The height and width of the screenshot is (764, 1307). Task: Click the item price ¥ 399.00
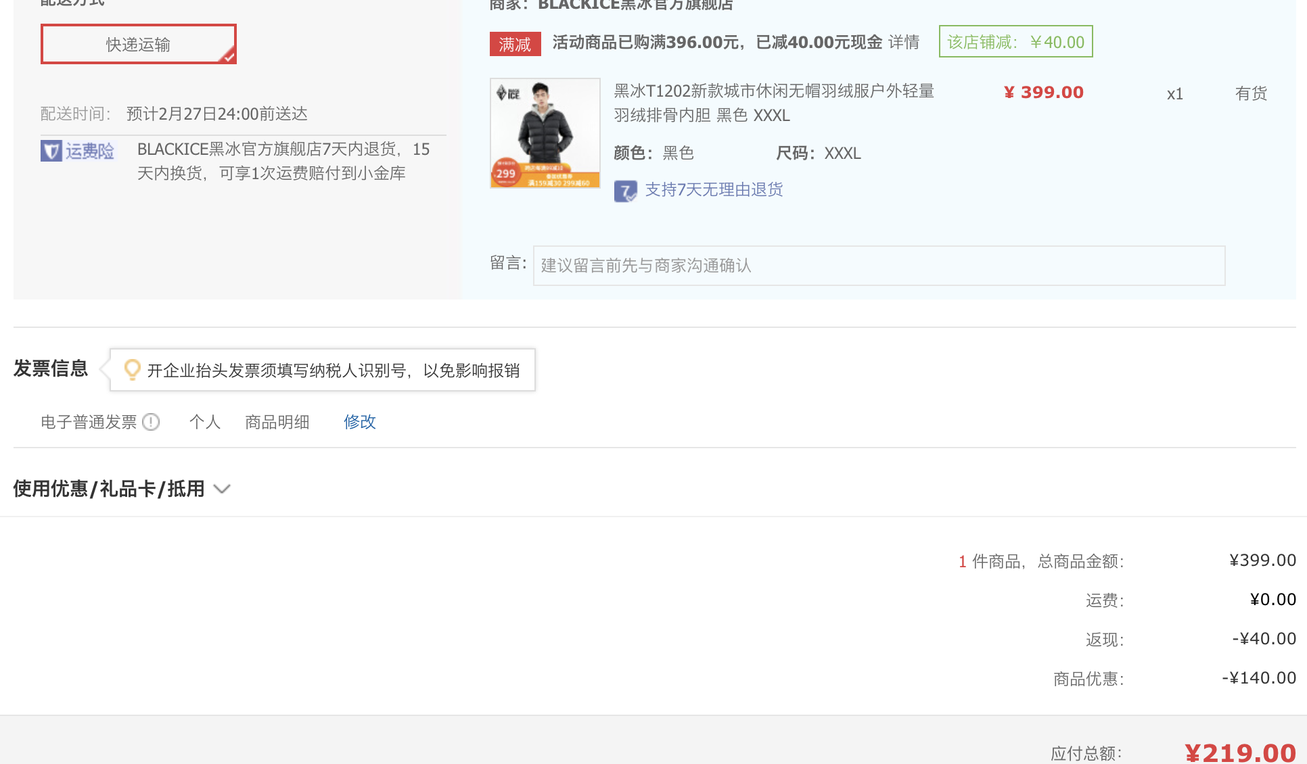click(1044, 93)
